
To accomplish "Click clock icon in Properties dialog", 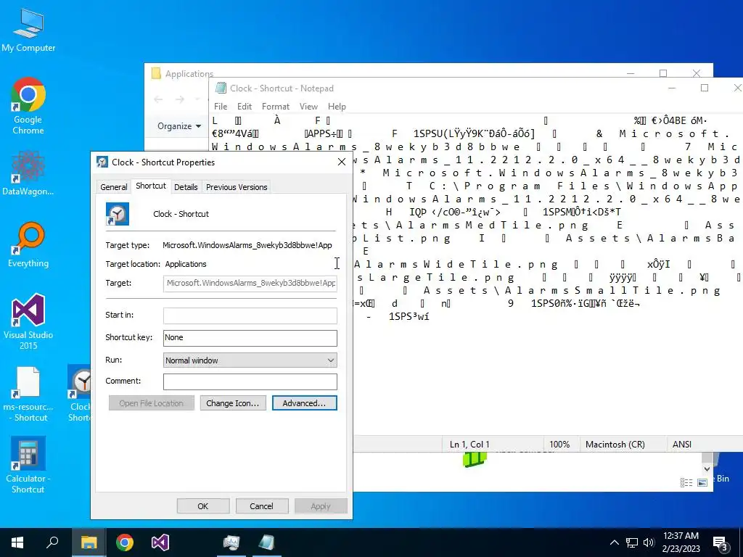I will pyautogui.click(x=117, y=214).
